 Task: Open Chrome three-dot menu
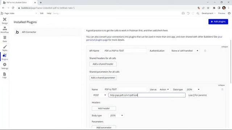click(x=229, y=8)
